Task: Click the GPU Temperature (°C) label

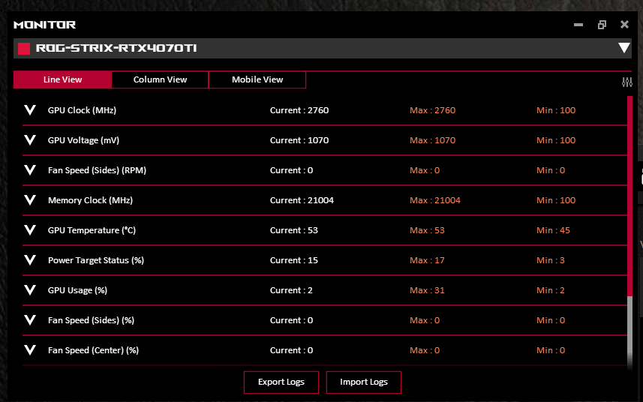Action: pos(92,230)
